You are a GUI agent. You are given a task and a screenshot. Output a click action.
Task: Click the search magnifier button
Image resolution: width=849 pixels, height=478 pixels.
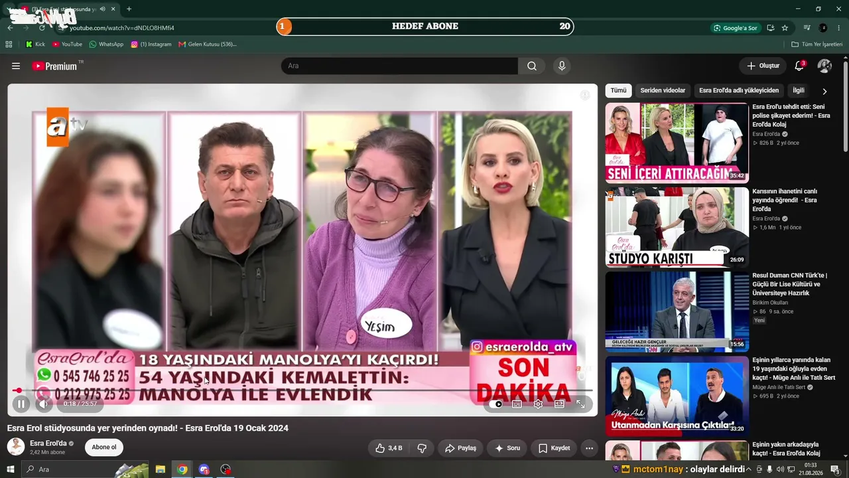(532, 66)
